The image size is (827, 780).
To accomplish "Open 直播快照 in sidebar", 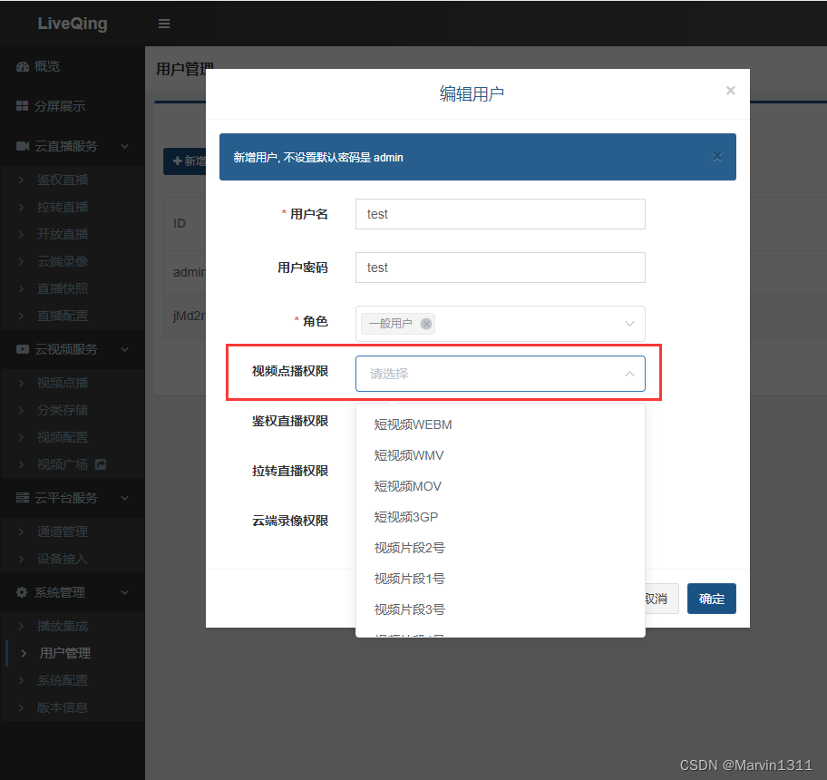I will pyautogui.click(x=63, y=288).
